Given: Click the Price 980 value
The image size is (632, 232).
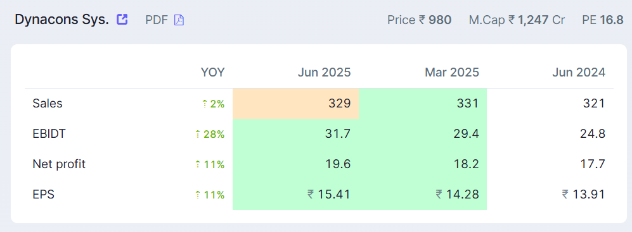Looking at the screenshot, I should click(x=440, y=20).
